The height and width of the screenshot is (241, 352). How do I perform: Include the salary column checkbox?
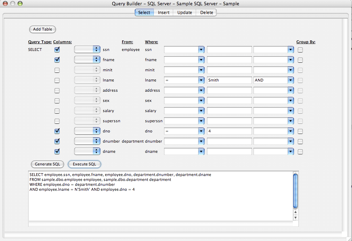click(x=57, y=111)
